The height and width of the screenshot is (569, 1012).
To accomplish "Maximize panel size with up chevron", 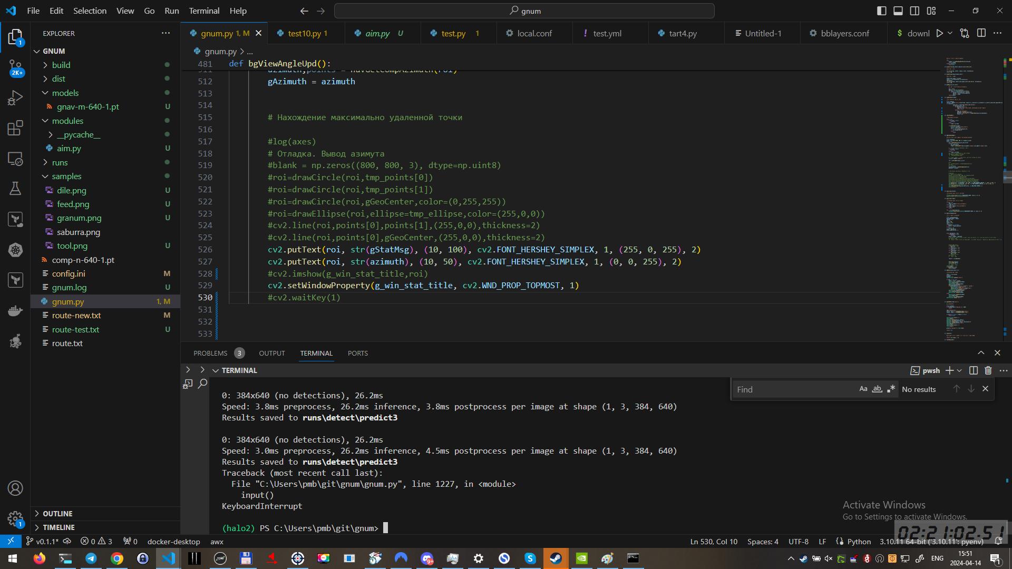I will click(x=981, y=353).
